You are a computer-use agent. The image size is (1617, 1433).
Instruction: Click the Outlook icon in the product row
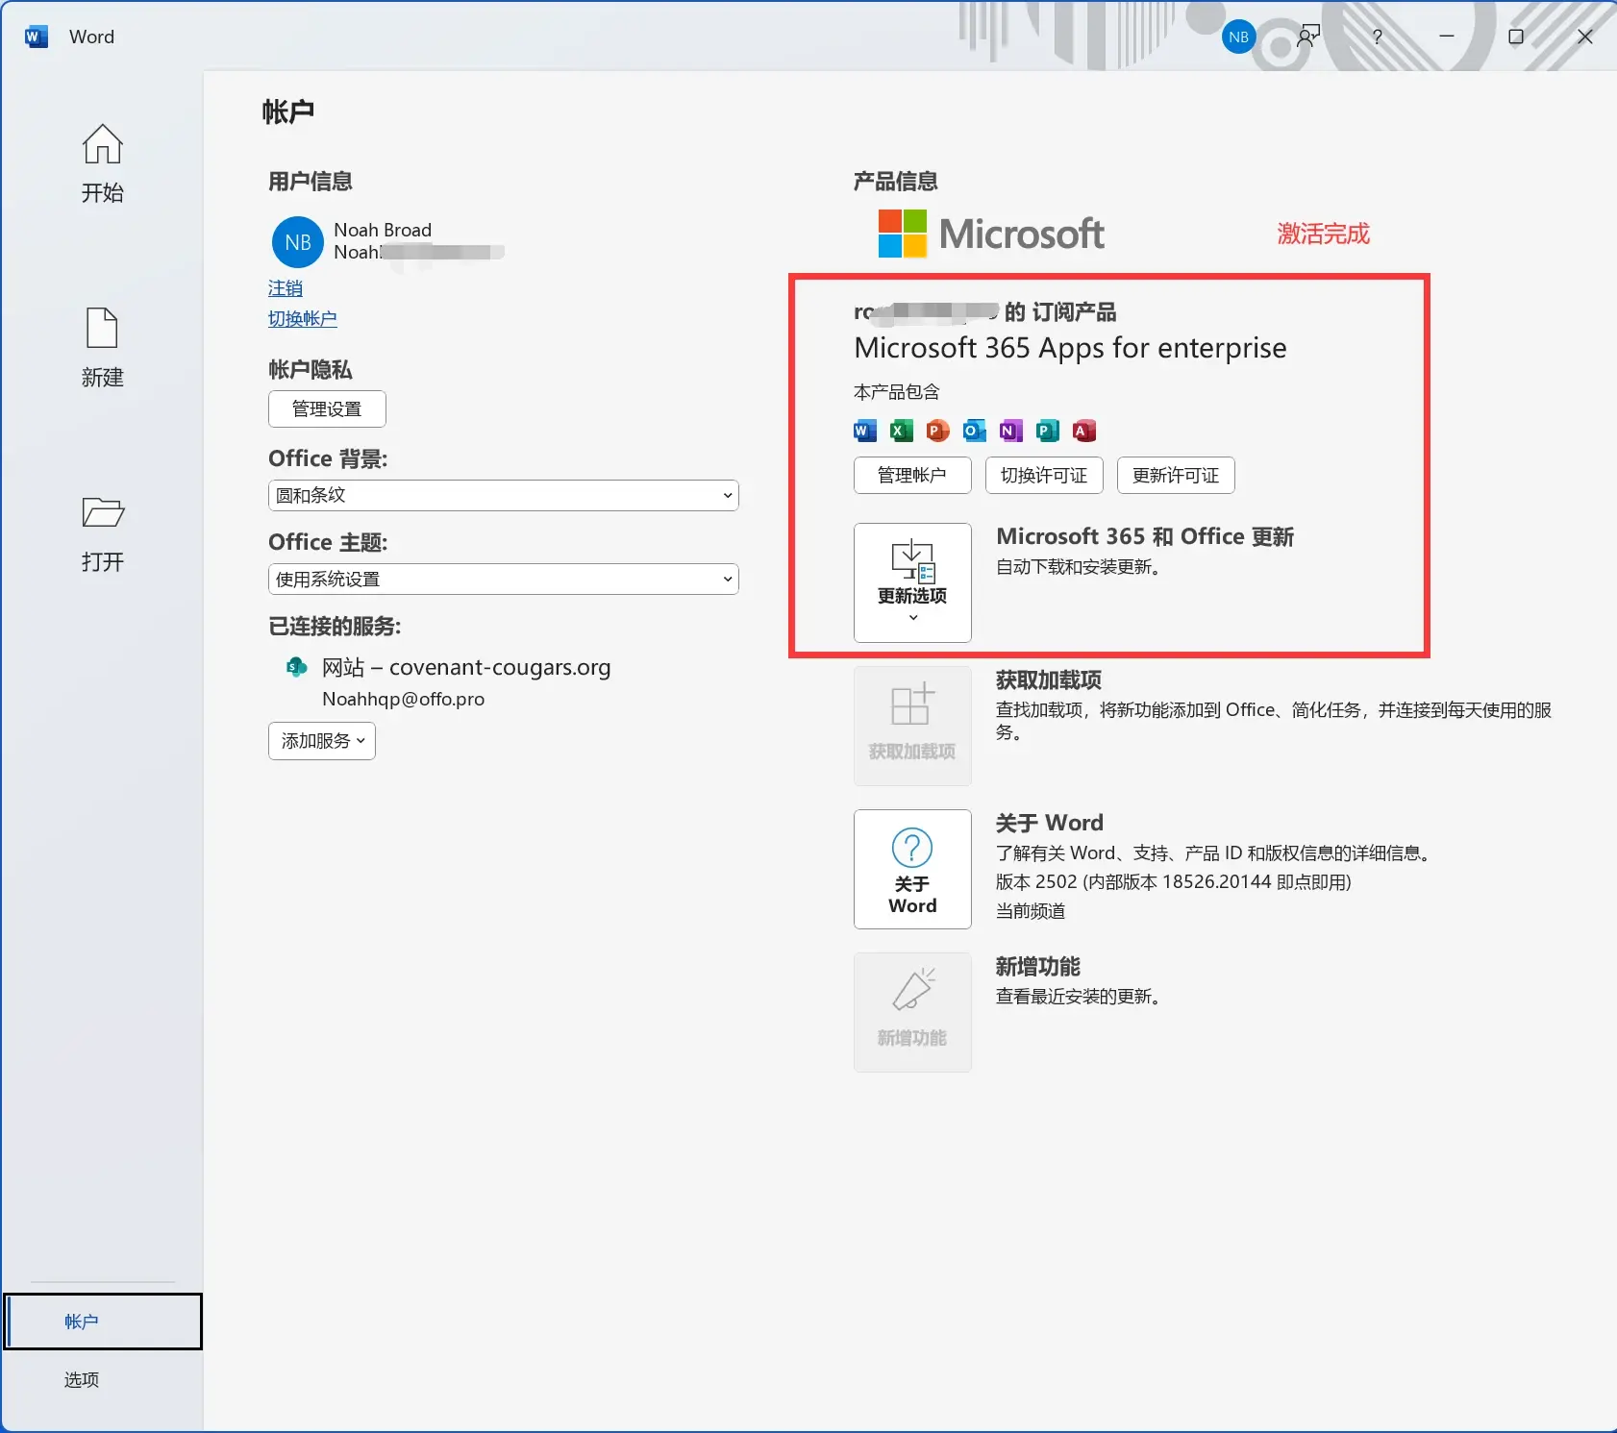(973, 431)
